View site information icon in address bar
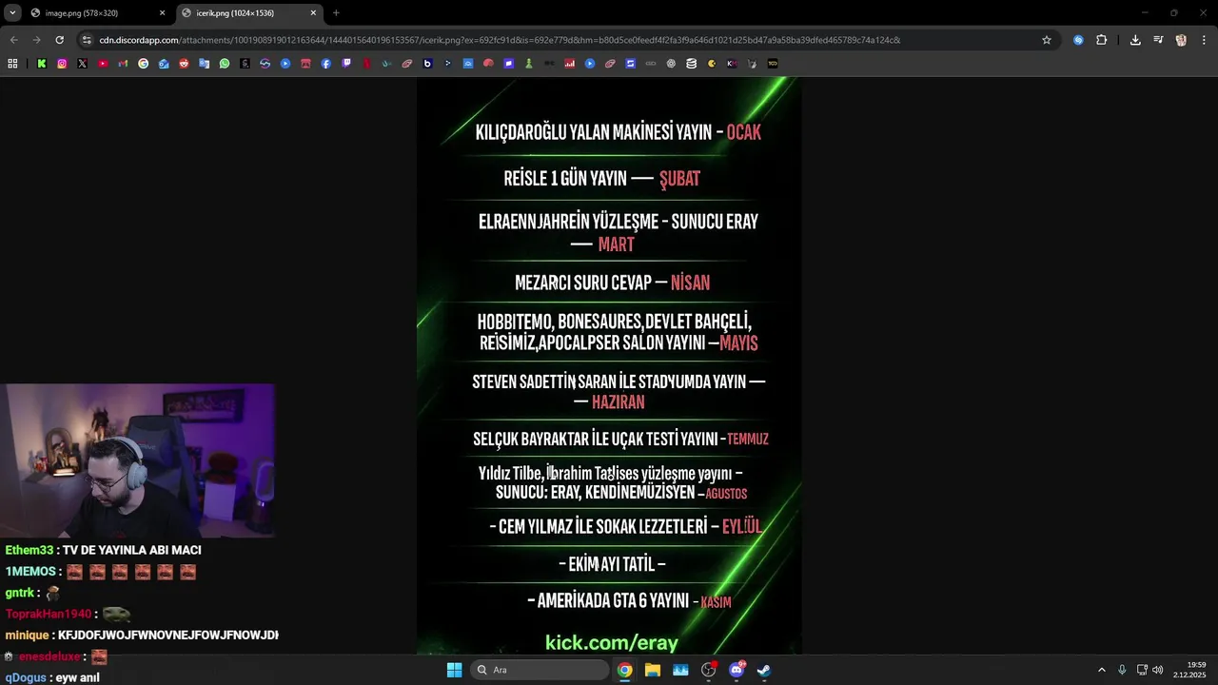Image resolution: width=1218 pixels, height=685 pixels. tap(87, 40)
